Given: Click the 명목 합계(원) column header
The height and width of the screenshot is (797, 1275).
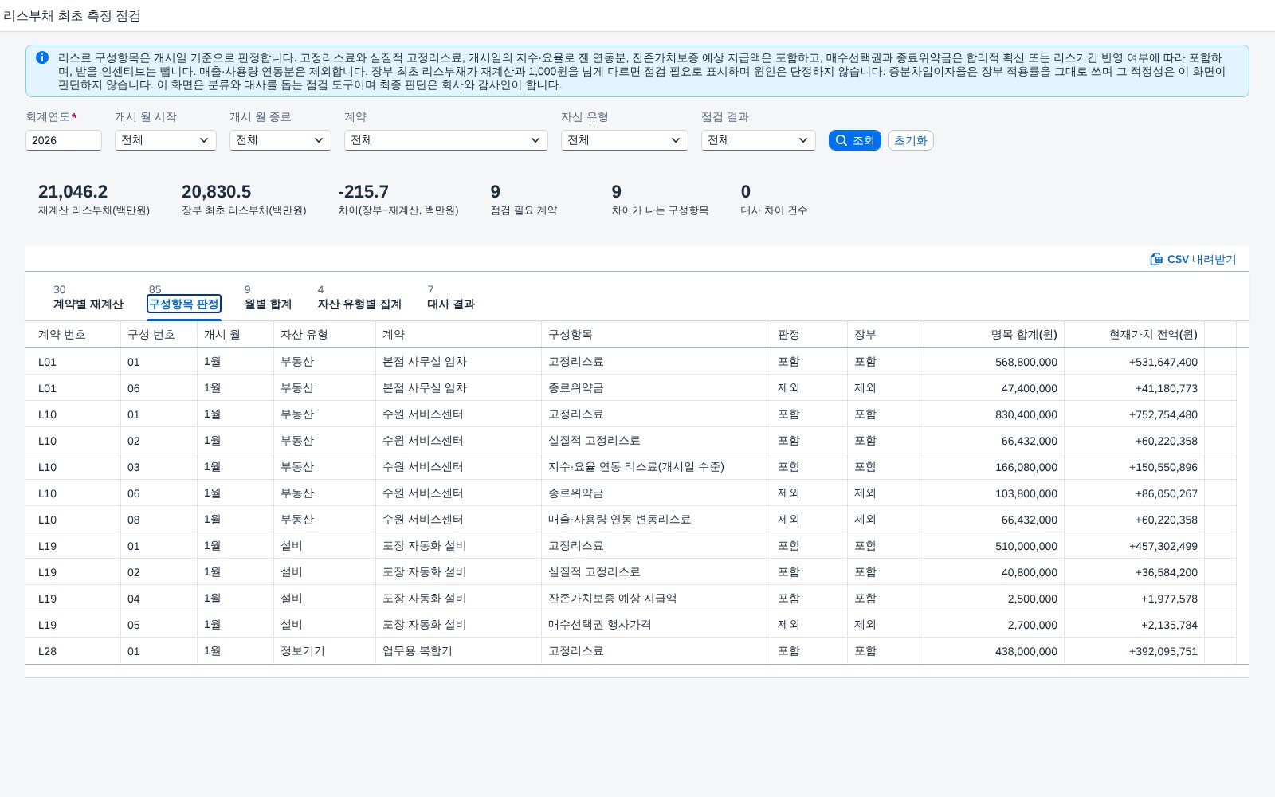Looking at the screenshot, I should tap(994, 335).
